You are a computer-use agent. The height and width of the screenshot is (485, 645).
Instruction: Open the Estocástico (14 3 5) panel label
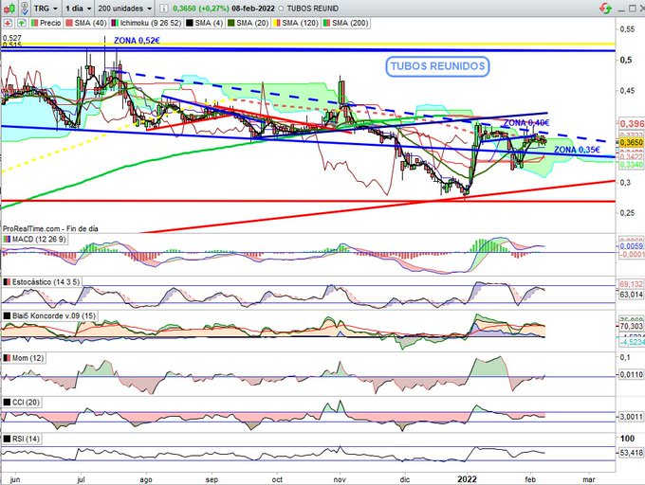42,281
